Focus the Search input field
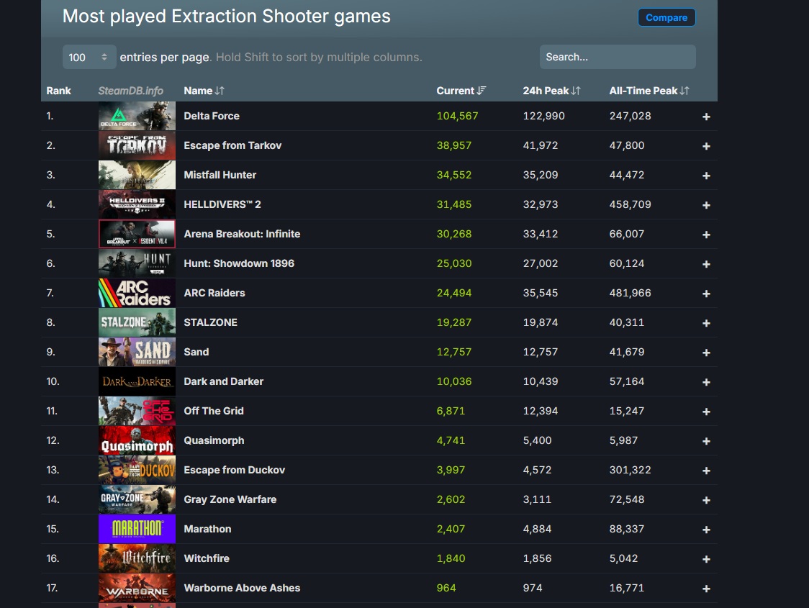 [617, 58]
